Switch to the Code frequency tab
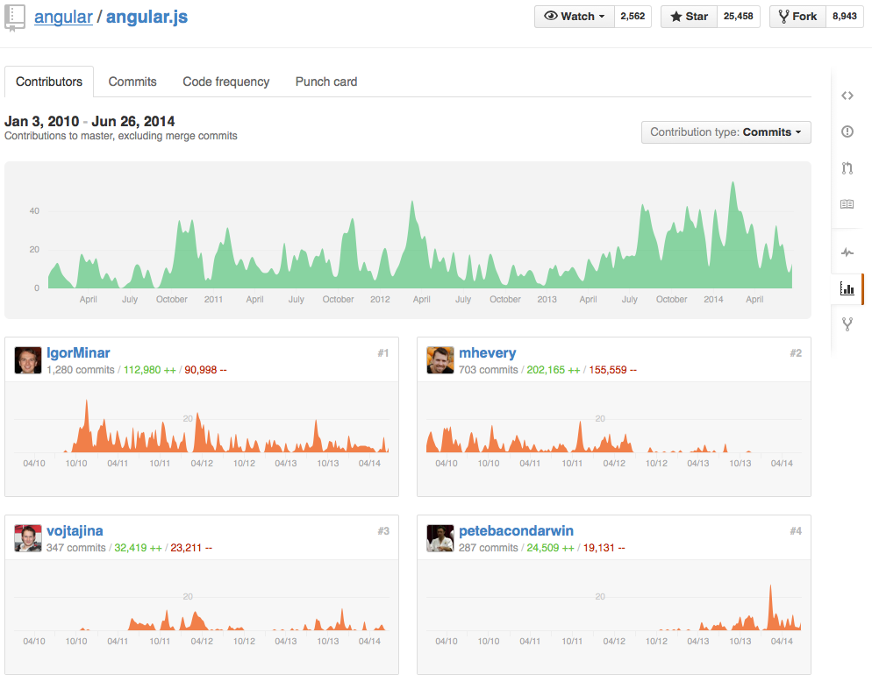Screen dimensions: 872x689 pos(225,82)
